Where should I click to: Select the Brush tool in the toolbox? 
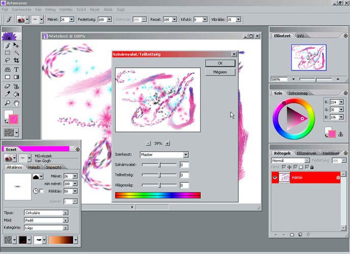[x=8, y=45]
